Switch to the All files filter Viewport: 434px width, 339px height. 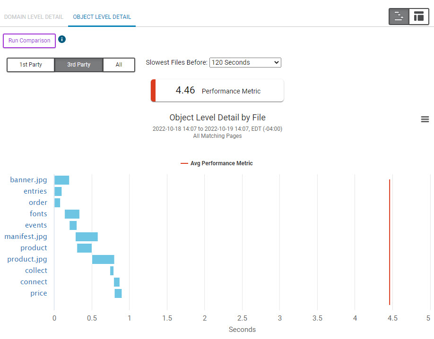[119, 65]
